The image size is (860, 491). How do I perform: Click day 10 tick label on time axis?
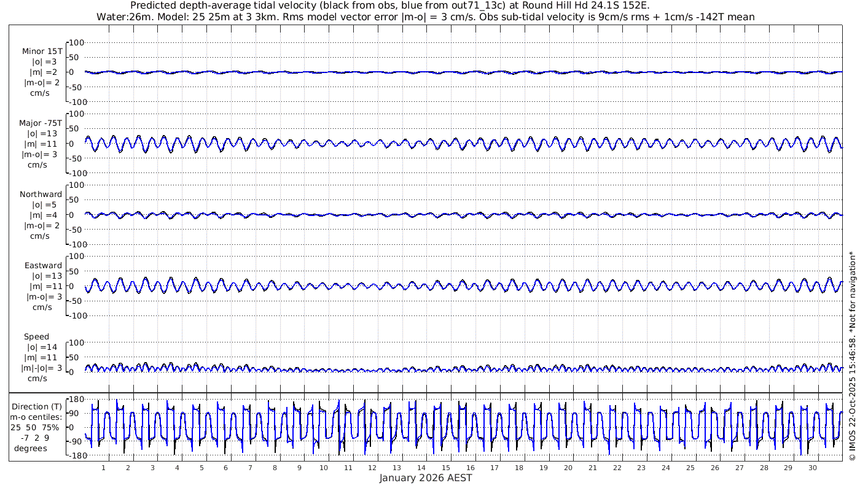[324, 468]
